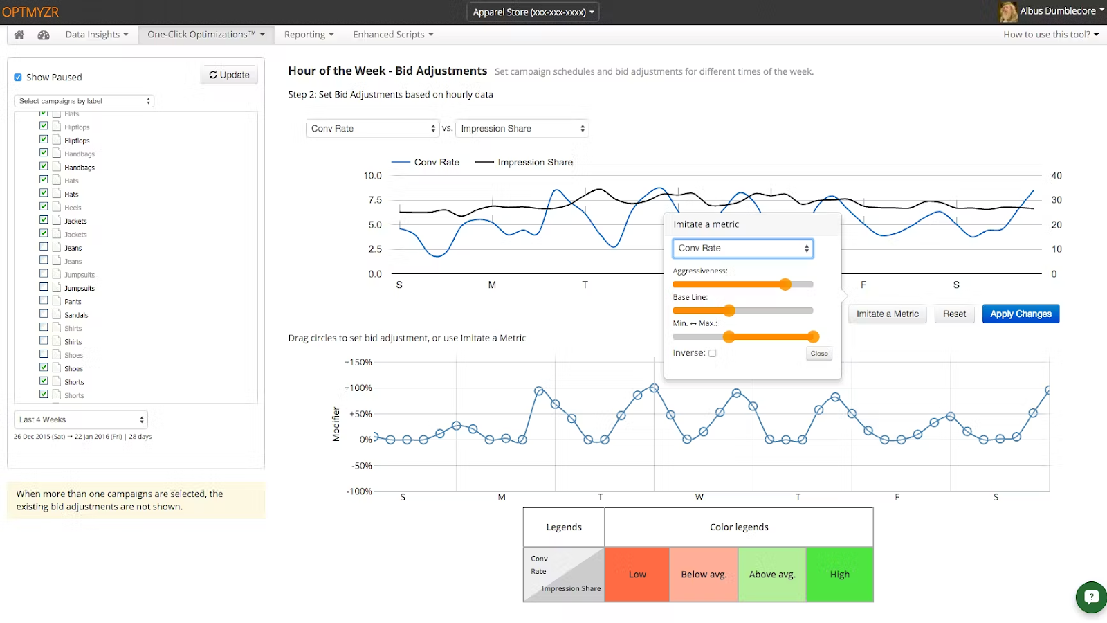Click the OPTMYZR logo
Screen dimensions: 1107x623
[x=30, y=12]
